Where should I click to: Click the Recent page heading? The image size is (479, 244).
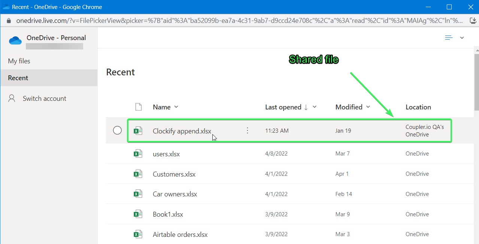point(121,72)
